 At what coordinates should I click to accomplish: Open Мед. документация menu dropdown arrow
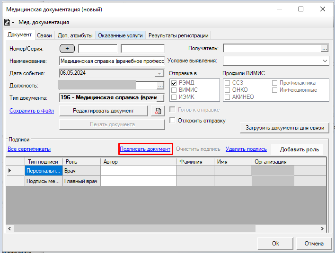coord(13,23)
